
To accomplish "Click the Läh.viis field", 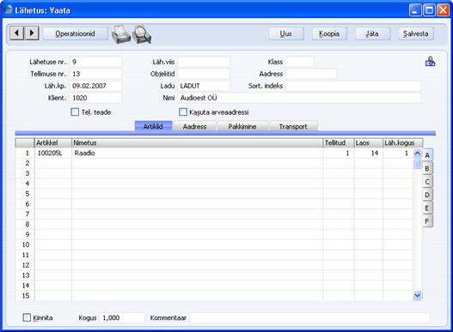I will (204, 62).
